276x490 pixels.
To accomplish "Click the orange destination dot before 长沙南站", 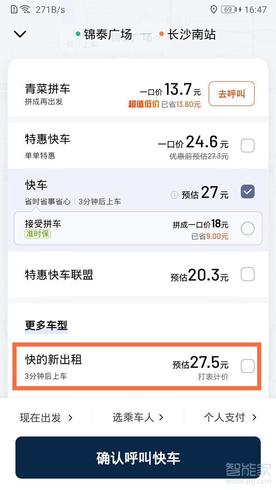I will click(161, 34).
